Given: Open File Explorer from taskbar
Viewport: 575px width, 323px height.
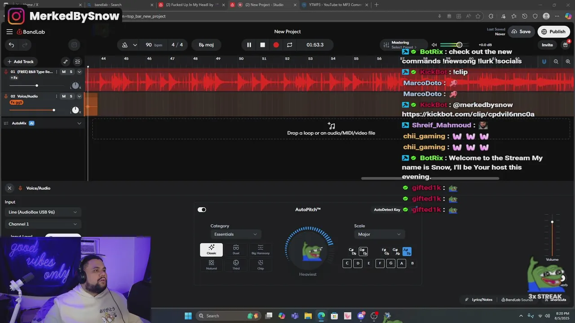Looking at the screenshot, I should 308,316.
